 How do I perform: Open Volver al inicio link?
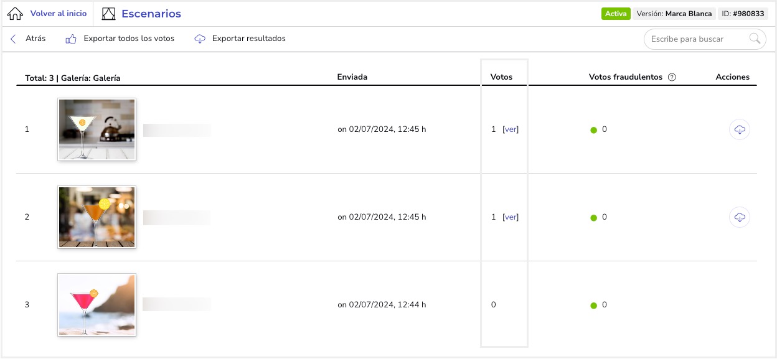(x=59, y=14)
